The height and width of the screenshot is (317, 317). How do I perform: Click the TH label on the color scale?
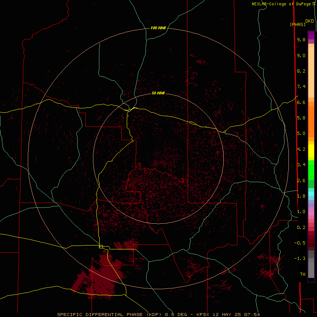tap(303, 274)
